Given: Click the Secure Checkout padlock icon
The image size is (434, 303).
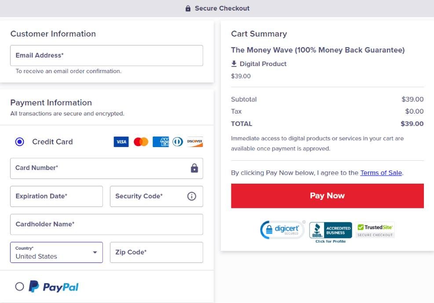Looking at the screenshot, I should coord(188,8).
